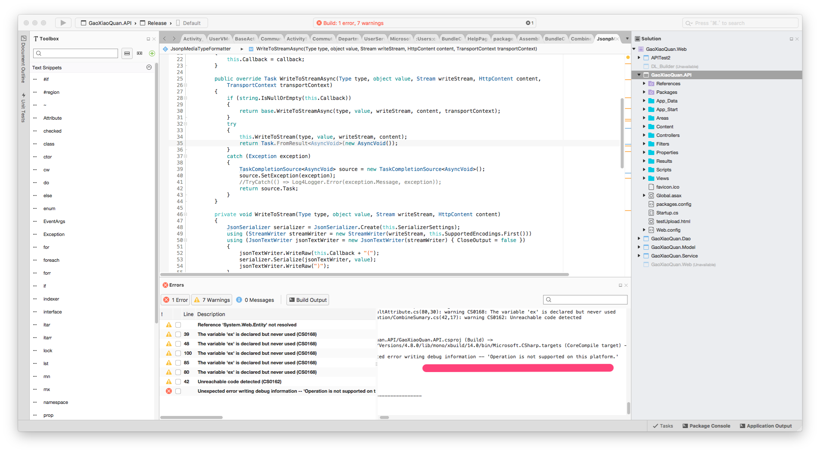820x453 pixels.
Task: Toggle the 7 Warnings filter button
Action: (211, 300)
